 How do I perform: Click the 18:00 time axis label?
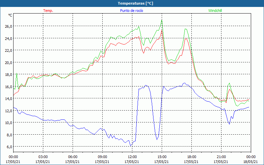click(x=191, y=157)
